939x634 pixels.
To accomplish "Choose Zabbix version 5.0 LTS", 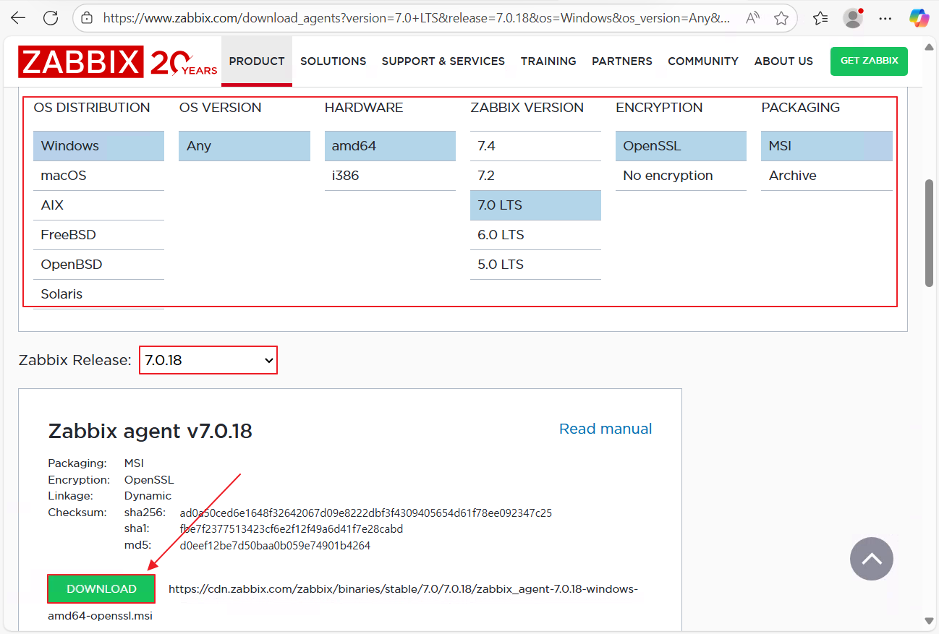I will pos(535,265).
